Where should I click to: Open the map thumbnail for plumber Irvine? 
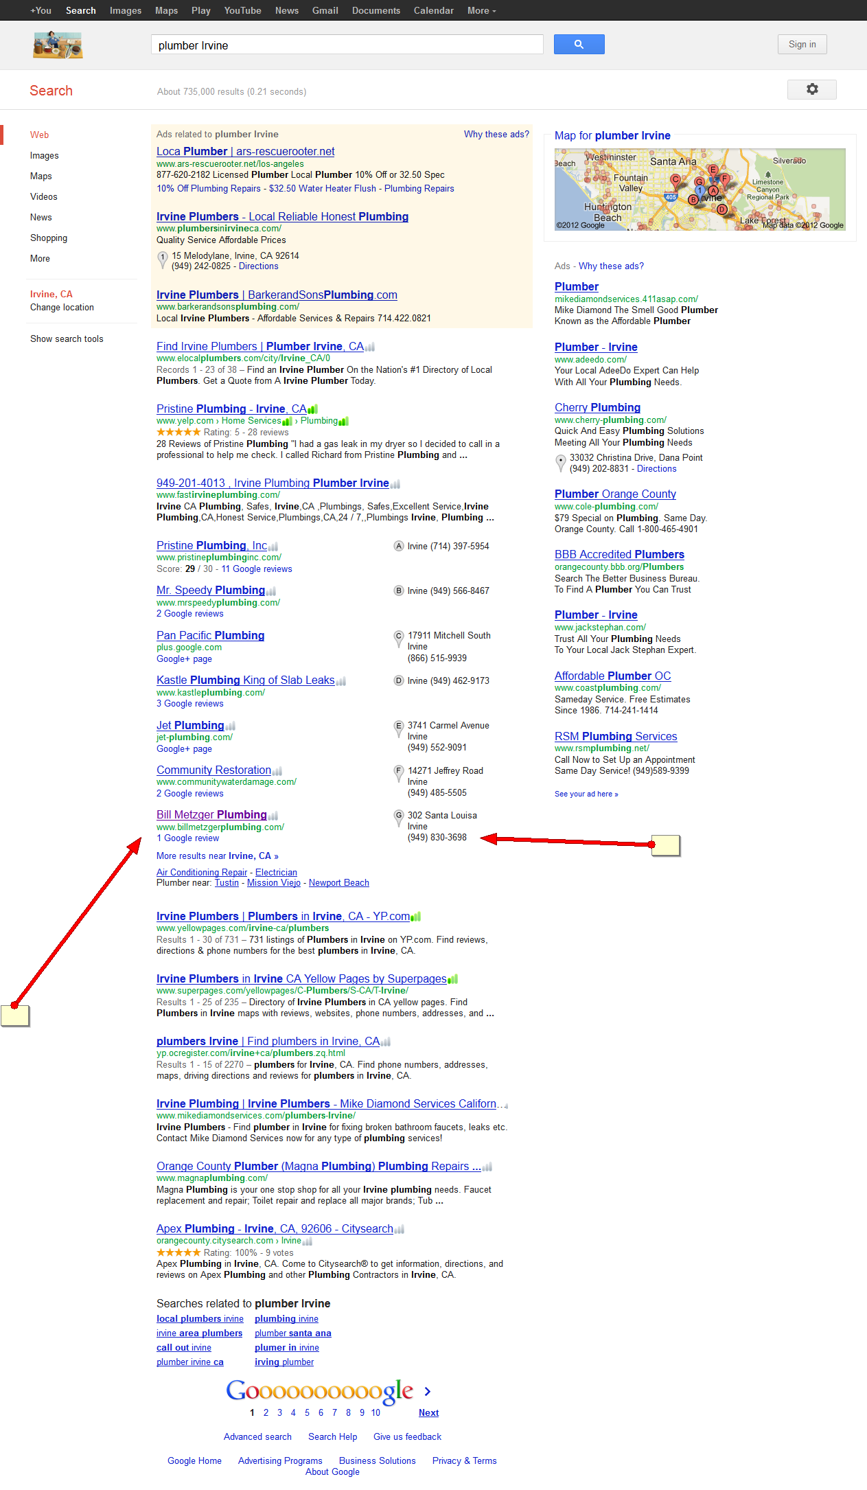pos(700,190)
